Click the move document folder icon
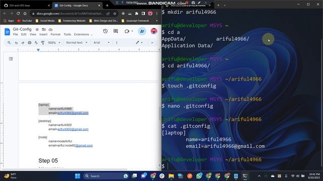The width and height of the screenshot is (323, 181). point(44,29)
